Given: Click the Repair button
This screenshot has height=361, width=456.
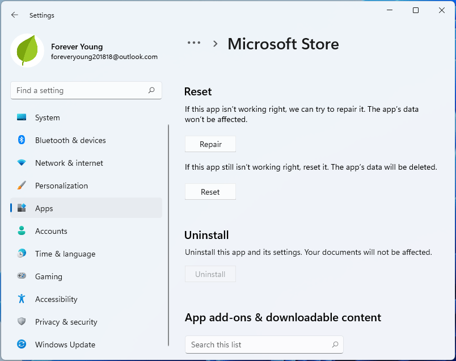Looking at the screenshot, I should point(210,144).
